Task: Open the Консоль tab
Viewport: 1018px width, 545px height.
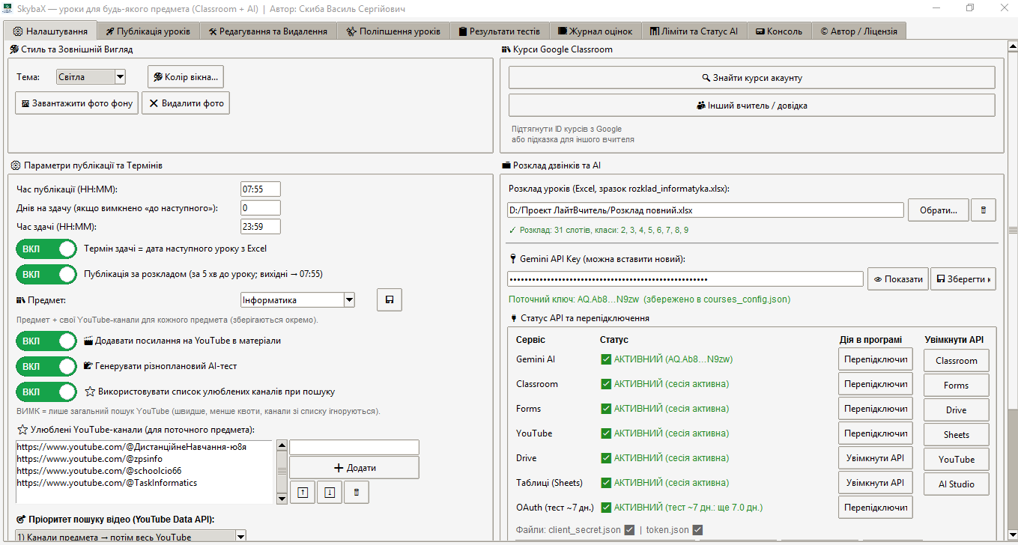Action: 779,31
